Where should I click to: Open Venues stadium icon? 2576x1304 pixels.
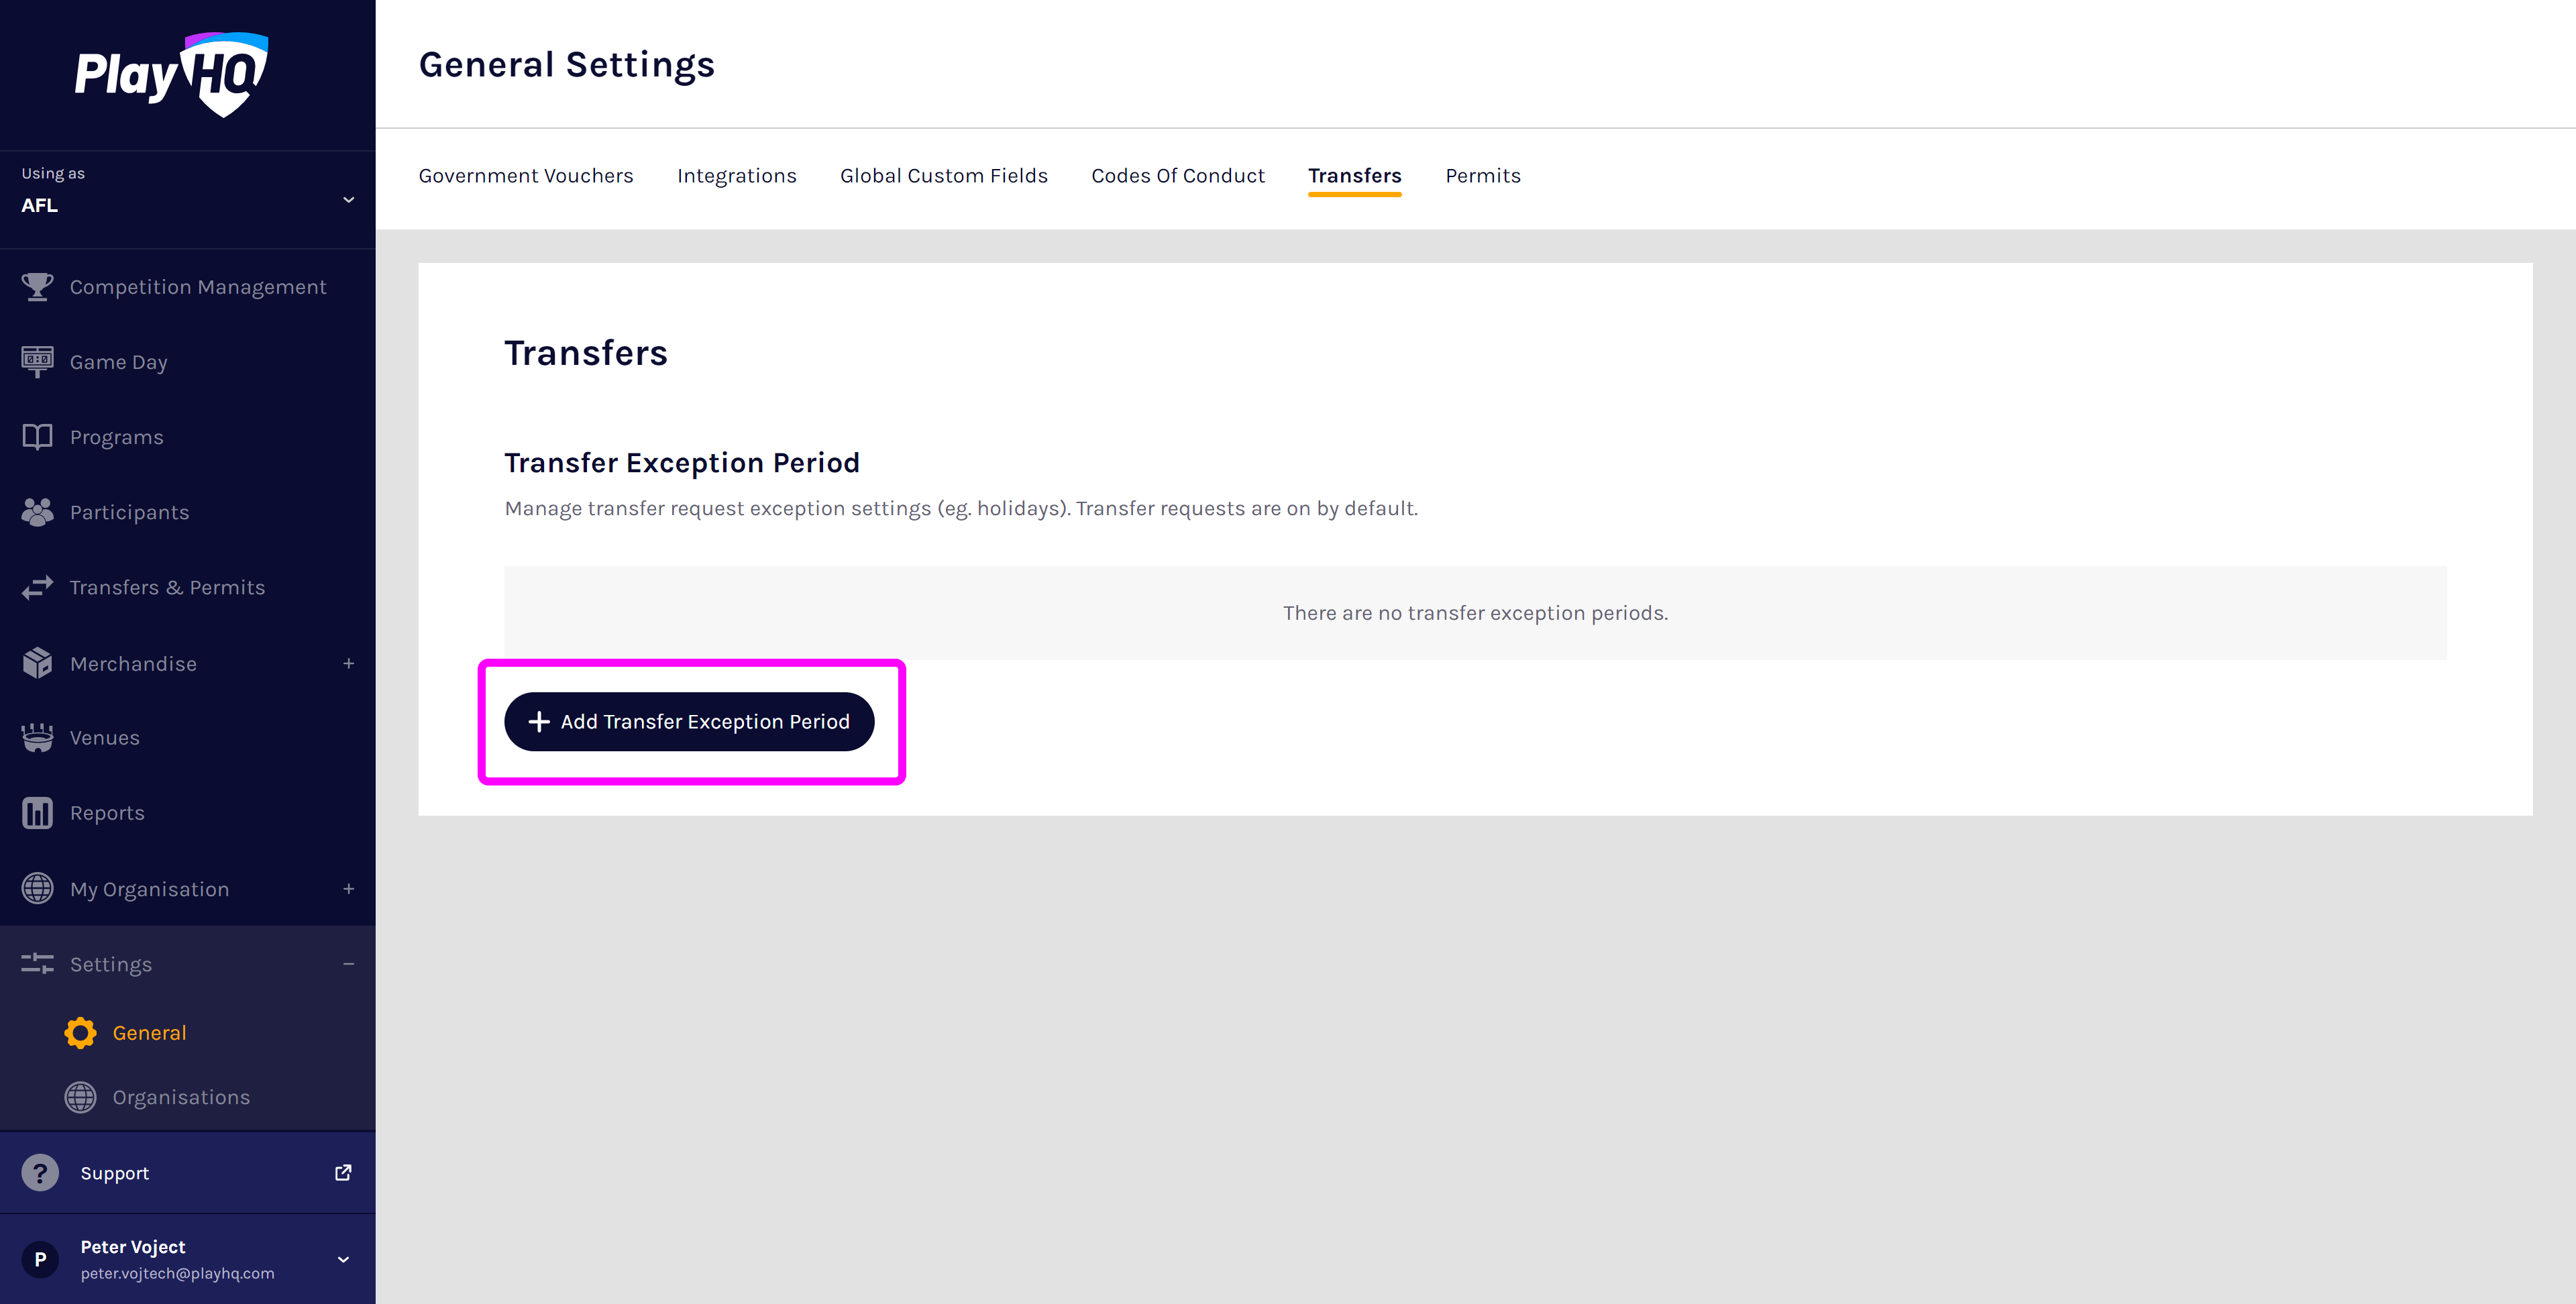point(37,738)
